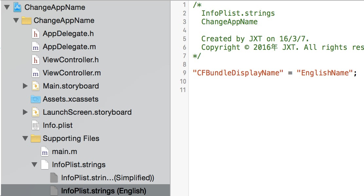Screen dimensions: 364x196
Task: Click the ChangeAppName Xcode project icon
Action: click(17, 7)
